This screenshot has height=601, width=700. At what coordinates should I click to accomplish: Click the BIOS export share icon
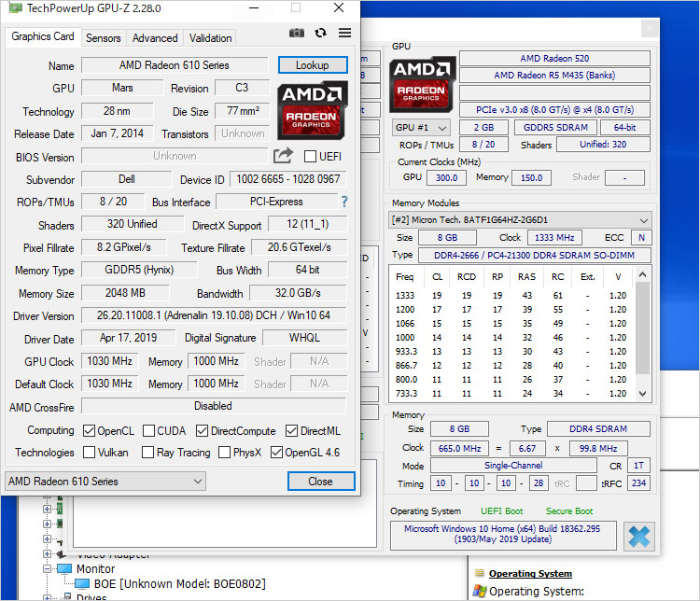click(x=283, y=156)
